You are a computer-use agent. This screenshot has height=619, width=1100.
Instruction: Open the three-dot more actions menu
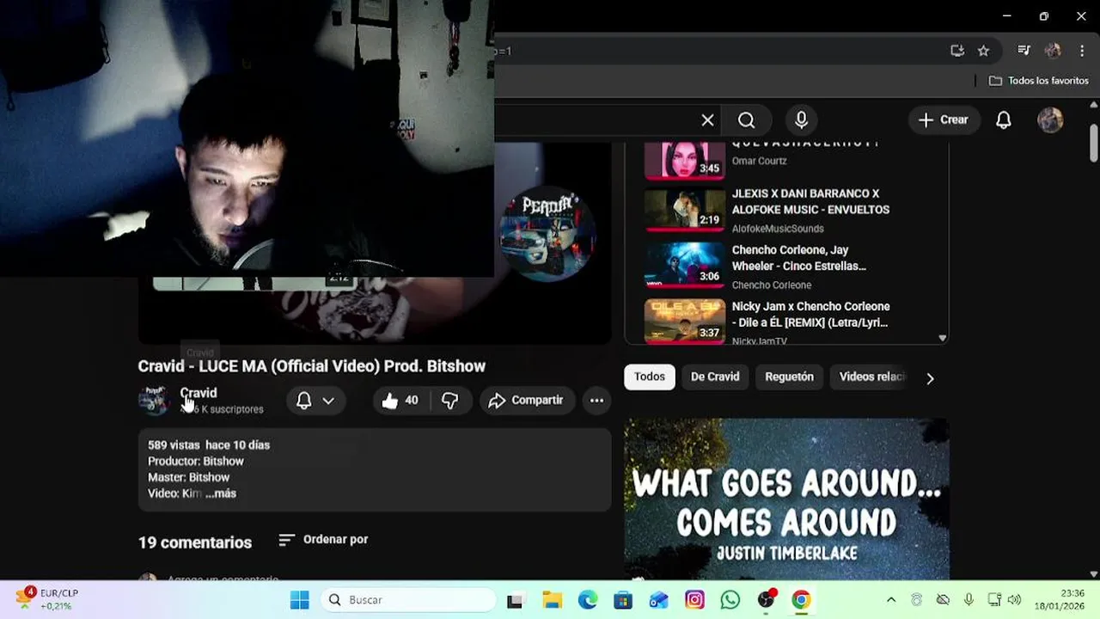[596, 401]
